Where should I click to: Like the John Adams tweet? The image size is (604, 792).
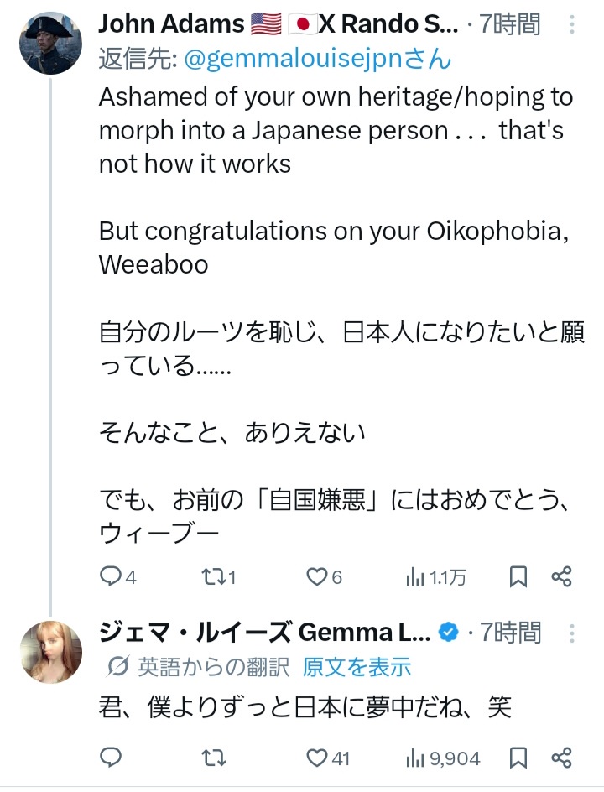tap(316, 576)
